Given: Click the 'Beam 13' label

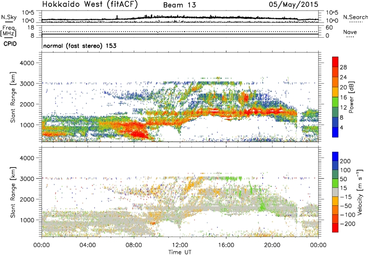Looking at the screenshot, I should click(179, 5).
